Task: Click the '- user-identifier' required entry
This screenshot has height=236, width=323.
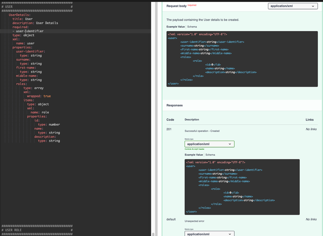Action: 28,31
